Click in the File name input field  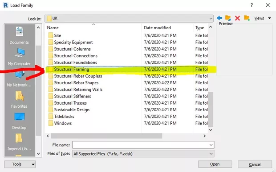click(141, 145)
